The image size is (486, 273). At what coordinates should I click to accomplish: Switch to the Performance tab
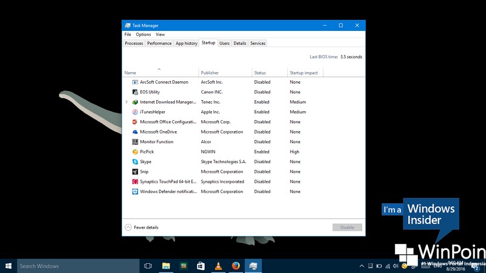coord(159,43)
